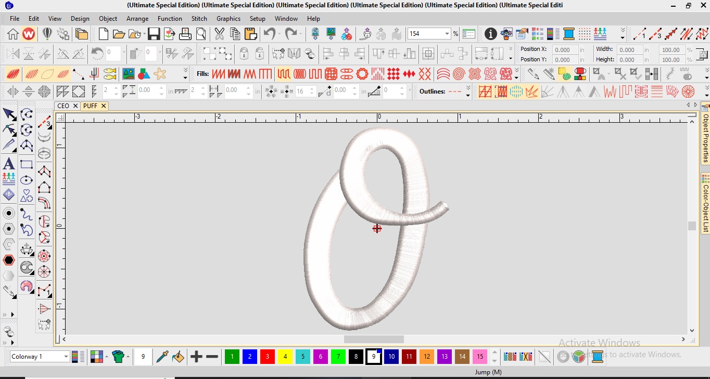
Task: Open print preview magnifier icon
Action: click(x=201, y=34)
